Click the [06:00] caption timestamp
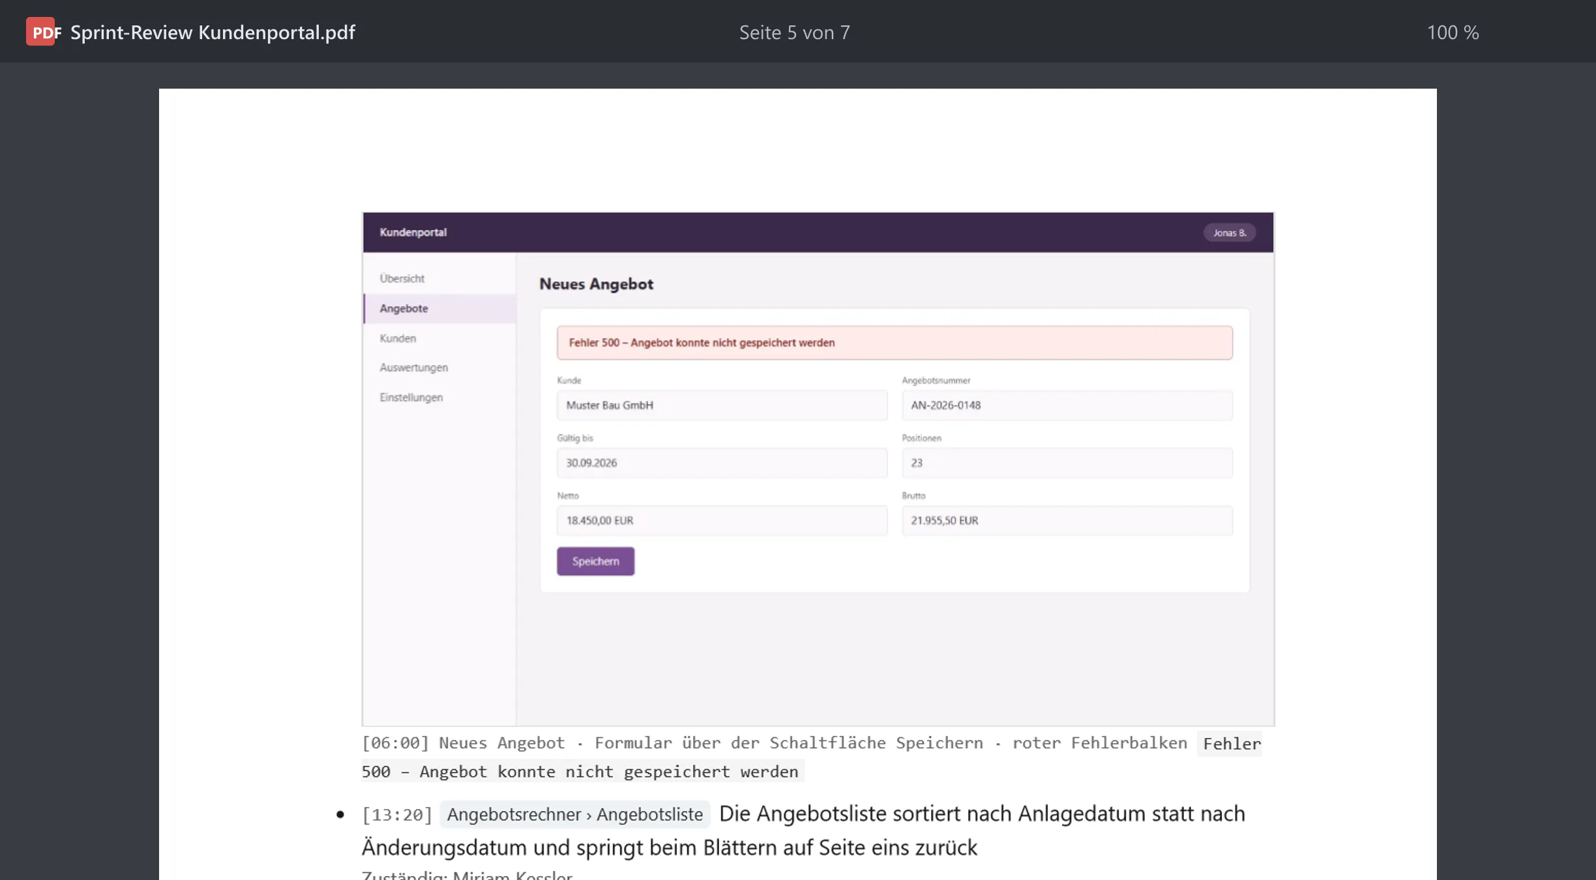This screenshot has width=1596, height=880. [396, 743]
